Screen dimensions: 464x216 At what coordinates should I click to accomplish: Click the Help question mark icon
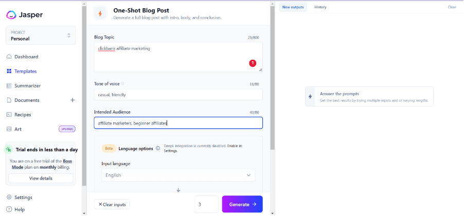point(9,209)
